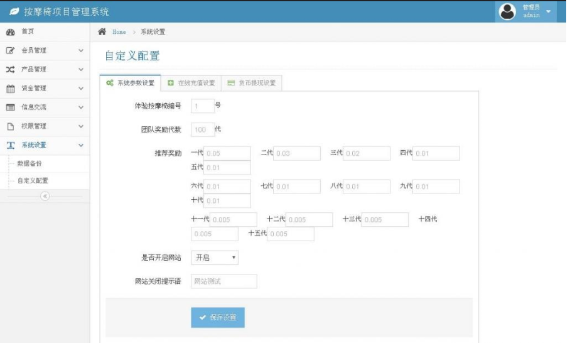Screen dimensions: 570x343
Task: Click the edit icon beside 会员管理
Action: point(11,50)
